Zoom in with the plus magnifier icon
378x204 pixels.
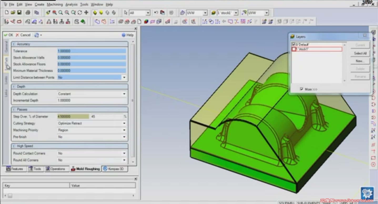pyautogui.click(x=61, y=13)
